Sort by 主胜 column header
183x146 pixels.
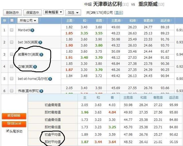[69, 21]
